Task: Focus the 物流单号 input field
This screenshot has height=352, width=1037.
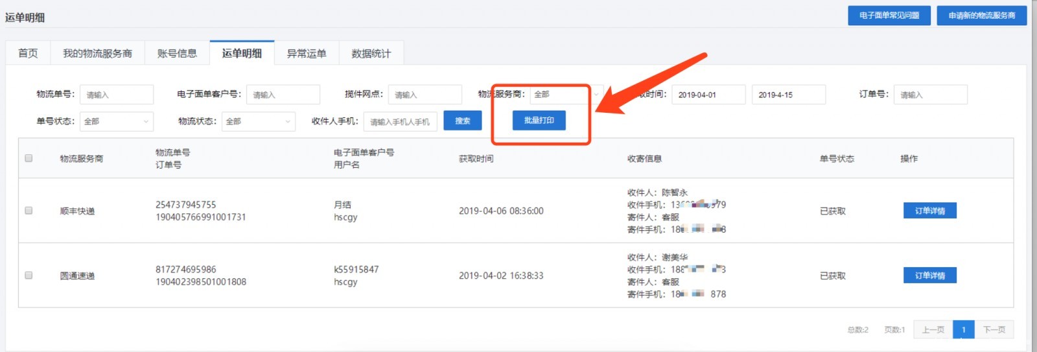Action: [117, 95]
